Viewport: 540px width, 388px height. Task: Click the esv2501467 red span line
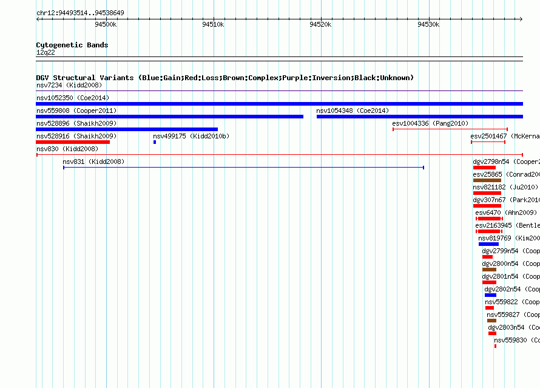(x=488, y=142)
